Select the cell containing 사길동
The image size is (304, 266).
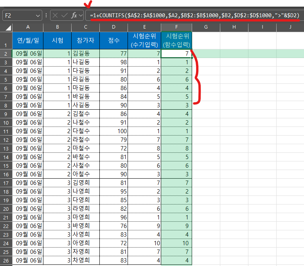click(86, 105)
